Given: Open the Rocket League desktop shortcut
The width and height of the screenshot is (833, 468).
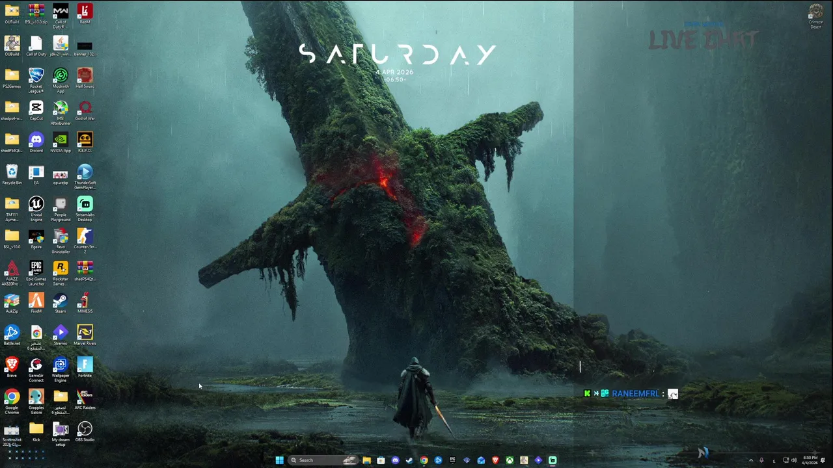Looking at the screenshot, I should pyautogui.click(x=36, y=81).
